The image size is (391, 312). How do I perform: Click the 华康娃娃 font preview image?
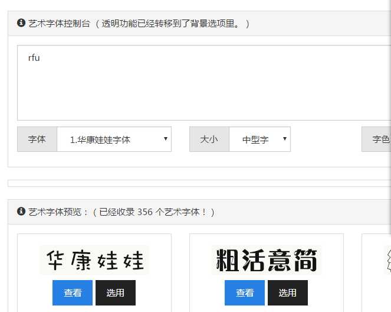(94, 260)
